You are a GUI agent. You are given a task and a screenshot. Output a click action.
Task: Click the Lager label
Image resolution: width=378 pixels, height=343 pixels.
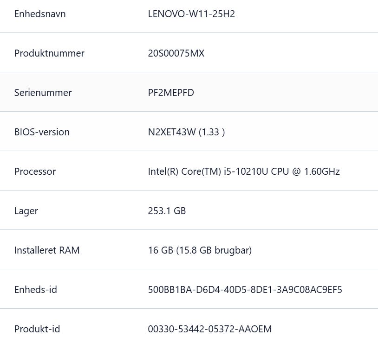[x=26, y=211]
